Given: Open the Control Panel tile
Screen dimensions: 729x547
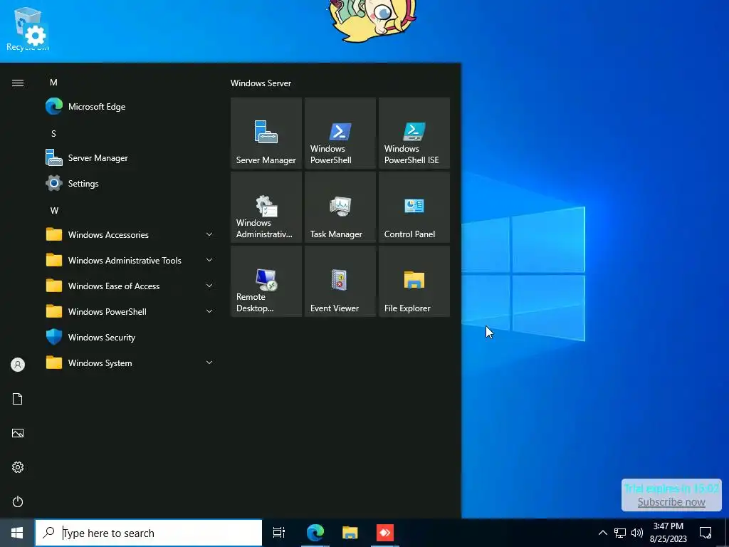Looking at the screenshot, I should tap(414, 207).
